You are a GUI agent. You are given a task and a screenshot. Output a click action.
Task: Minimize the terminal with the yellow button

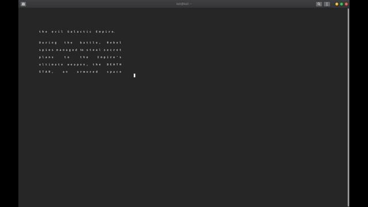337,4
